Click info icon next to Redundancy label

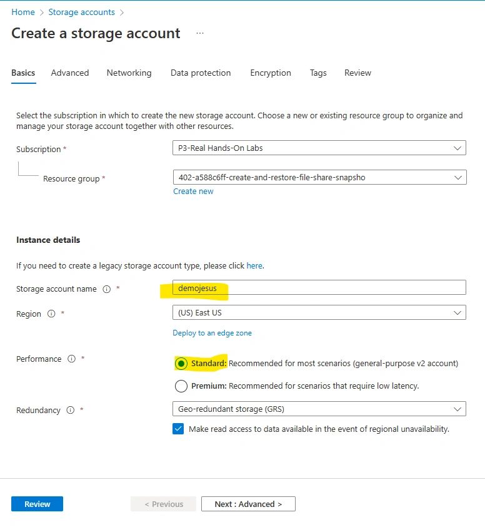point(70,411)
